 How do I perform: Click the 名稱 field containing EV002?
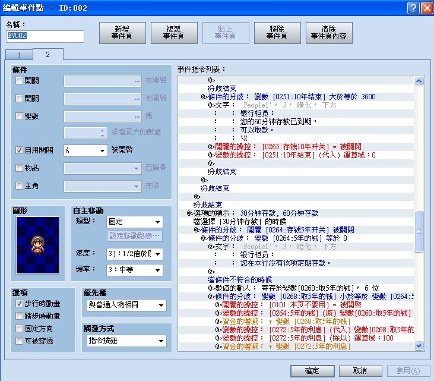pos(45,36)
